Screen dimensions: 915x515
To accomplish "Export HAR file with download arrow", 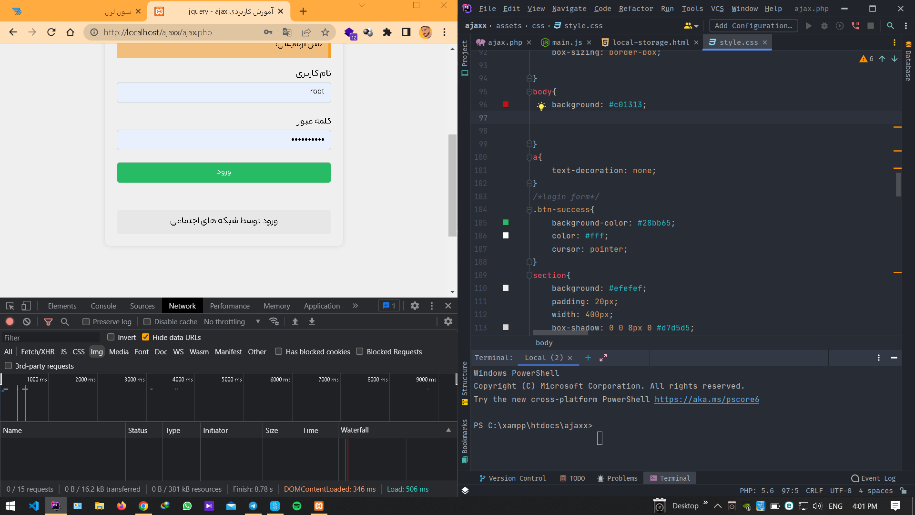I will pos(312,322).
